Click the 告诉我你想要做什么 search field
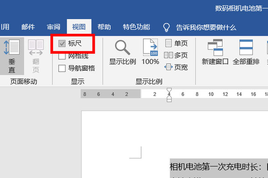 [x=206, y=28]
